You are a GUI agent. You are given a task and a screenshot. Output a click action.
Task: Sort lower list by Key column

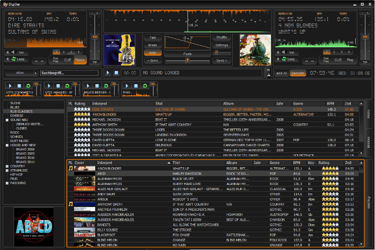(x=311, y=163)
